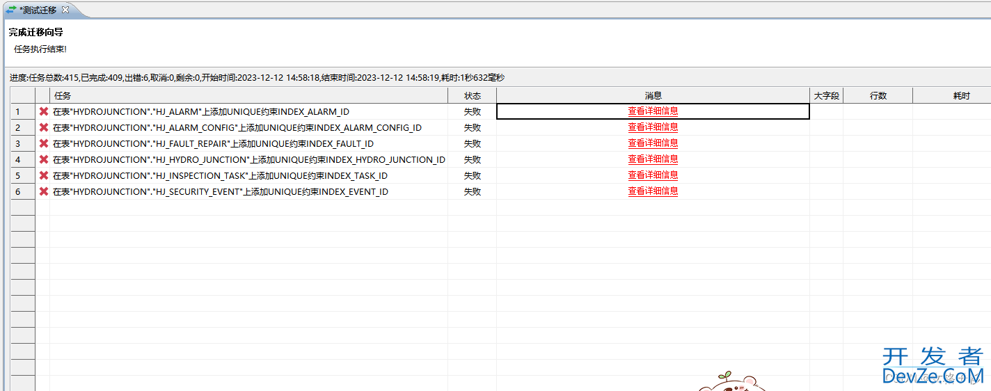The width and height of the screenshot is (991, 391).
Task: Select task text for HJ_HYDRO_JUNCTION constraint
Action: (249, 159)
